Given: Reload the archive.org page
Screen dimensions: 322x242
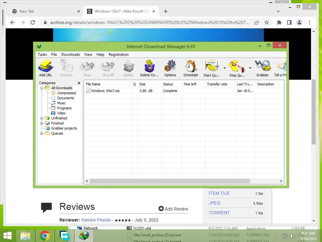Looking at the screenshot, I should 33,22.
